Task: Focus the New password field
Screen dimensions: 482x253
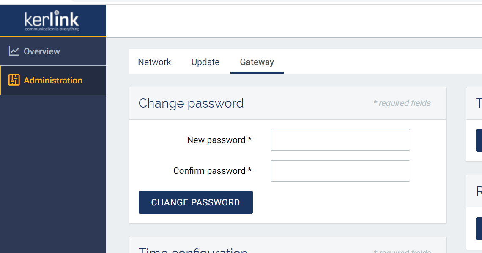Action: (x=340, y=140)
